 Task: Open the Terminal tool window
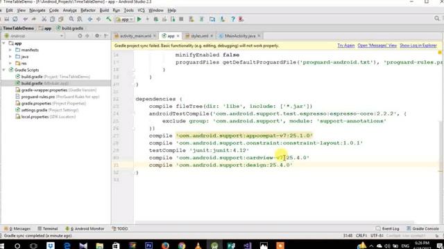48,229
